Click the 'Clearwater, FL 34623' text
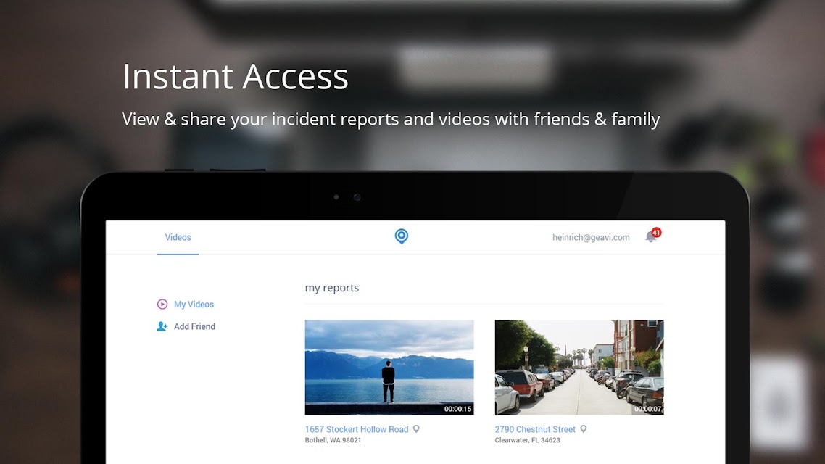The height and width of the screenshot is (464, 825). (528, 440)
